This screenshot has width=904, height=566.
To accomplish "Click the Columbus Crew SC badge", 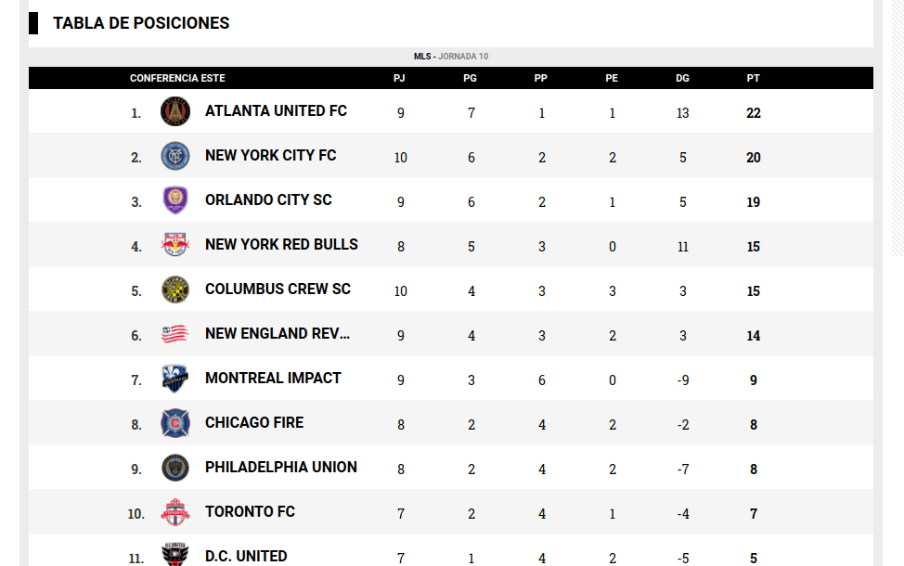I will pos(174,289).
